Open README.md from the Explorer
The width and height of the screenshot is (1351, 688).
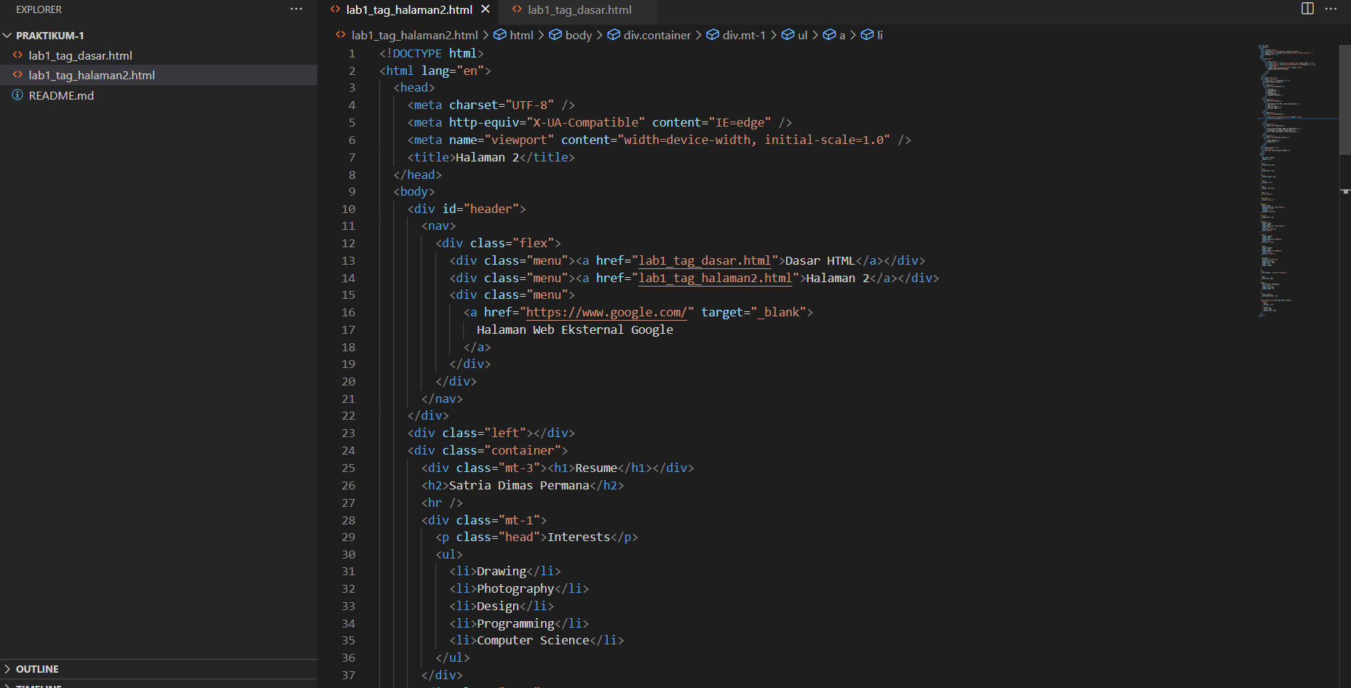click(61, 95)
